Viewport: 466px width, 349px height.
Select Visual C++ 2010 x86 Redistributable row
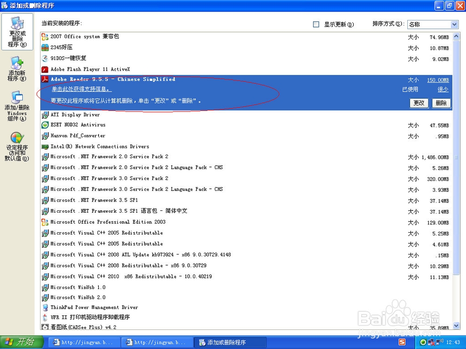pyautogui.click(x=247, y=276)
